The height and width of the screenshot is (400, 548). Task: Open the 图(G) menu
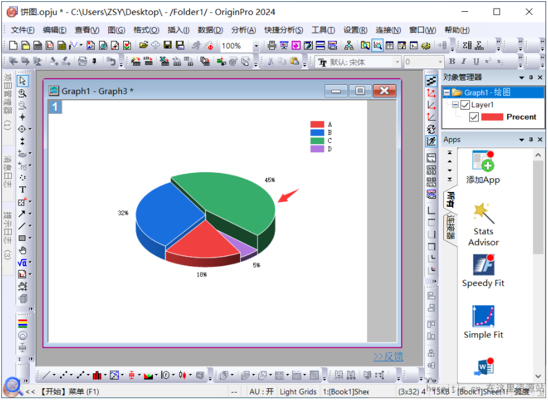click(x=116, y=30)
